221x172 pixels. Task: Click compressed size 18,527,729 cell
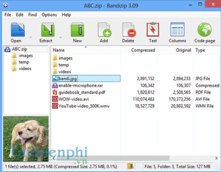pyautogui.click(x=145, y=106)
